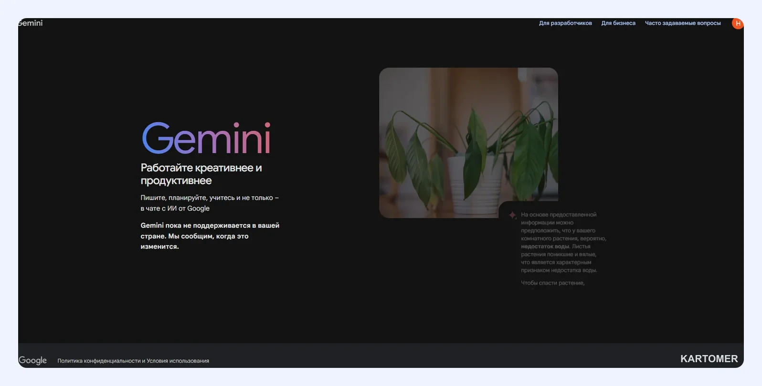Image resolution: width=762 pixels, height=386 pixels.
Task: Open the 'Политика конфиденциальности' link
Action: pos(99,361)
